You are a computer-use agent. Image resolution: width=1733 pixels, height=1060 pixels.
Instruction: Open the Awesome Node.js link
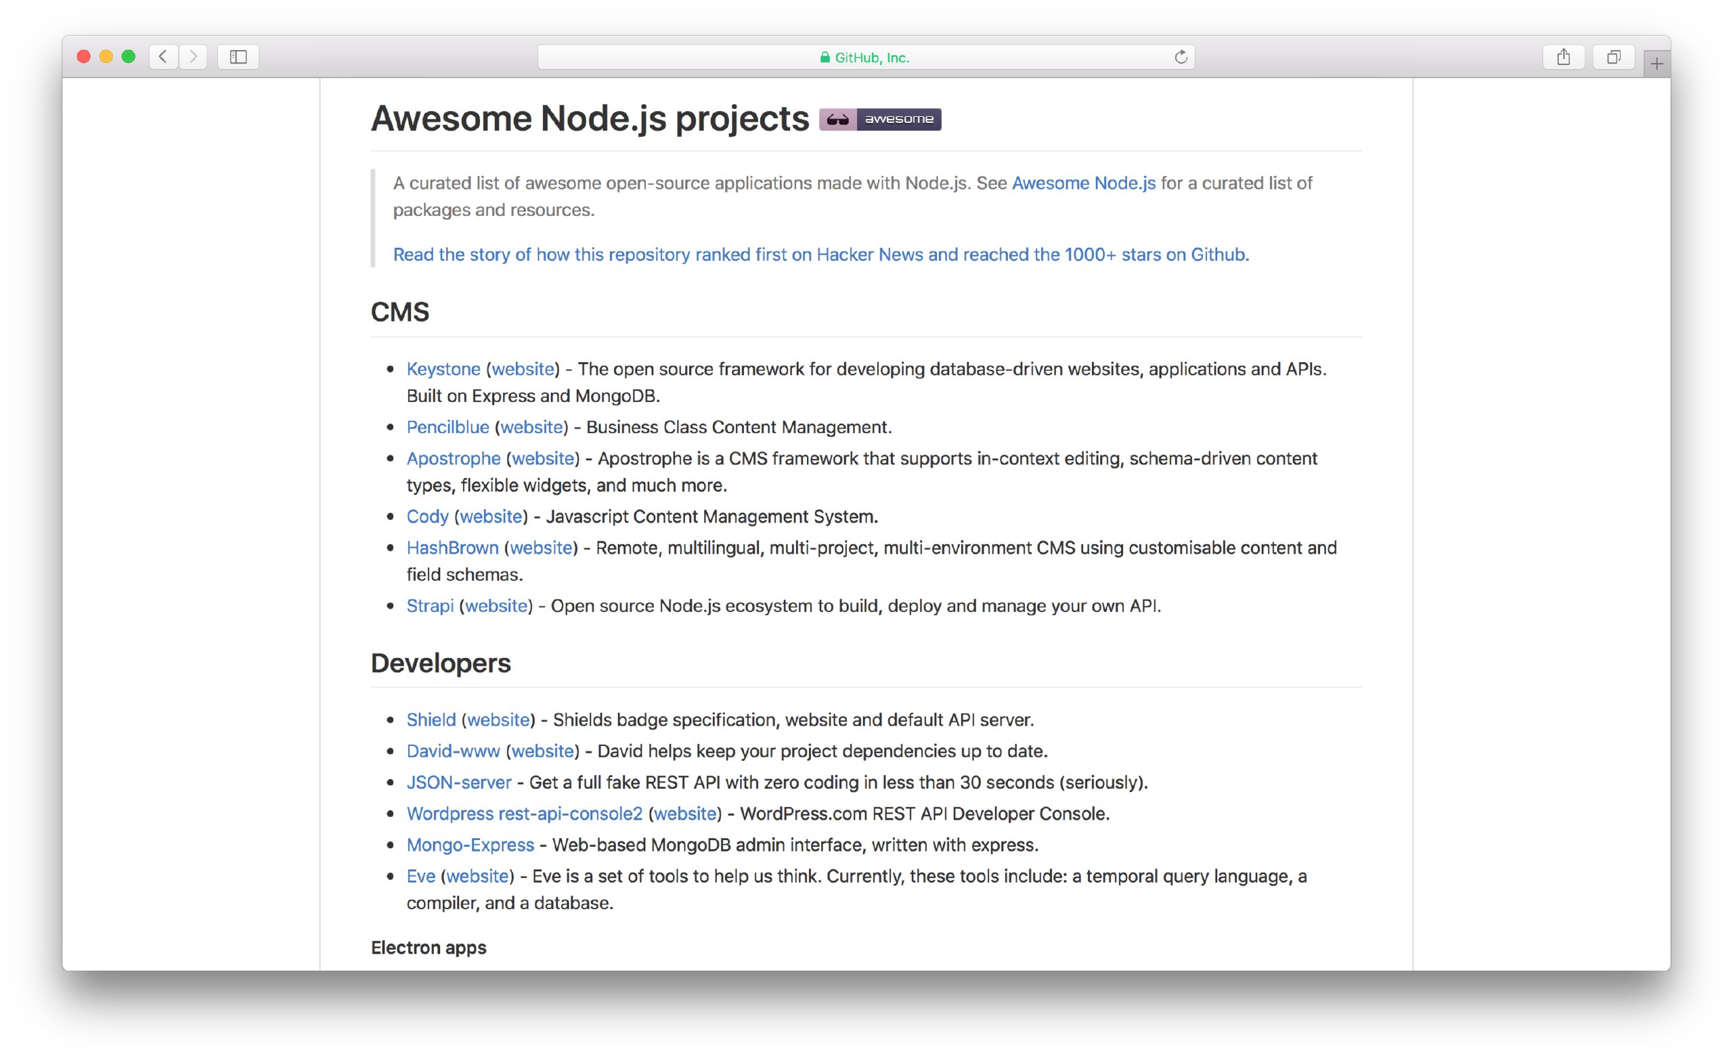point(1083,183)
